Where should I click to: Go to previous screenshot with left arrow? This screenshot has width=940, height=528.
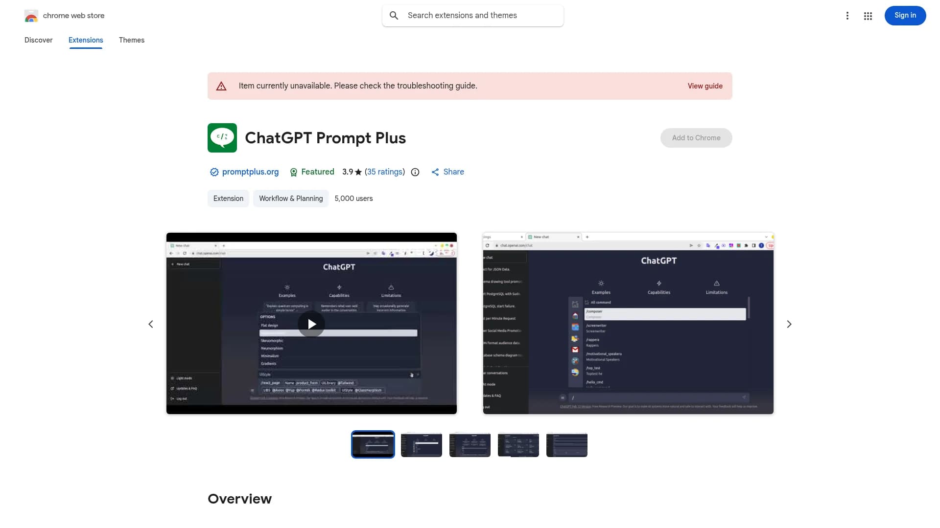[x=151, y=324]
